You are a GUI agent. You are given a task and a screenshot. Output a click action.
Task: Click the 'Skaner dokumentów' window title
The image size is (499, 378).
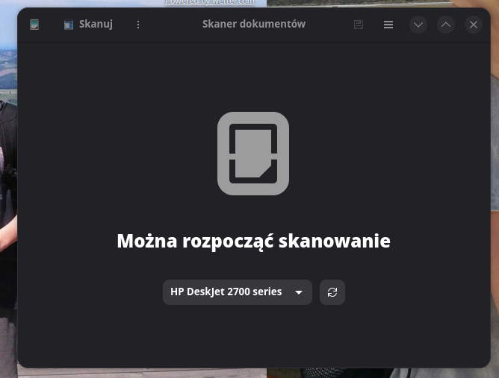(254, 24)
